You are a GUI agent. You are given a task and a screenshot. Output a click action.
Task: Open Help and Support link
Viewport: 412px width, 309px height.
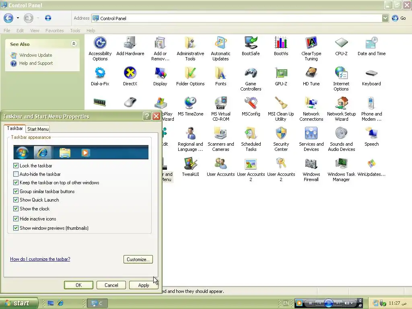coord(36,63)
